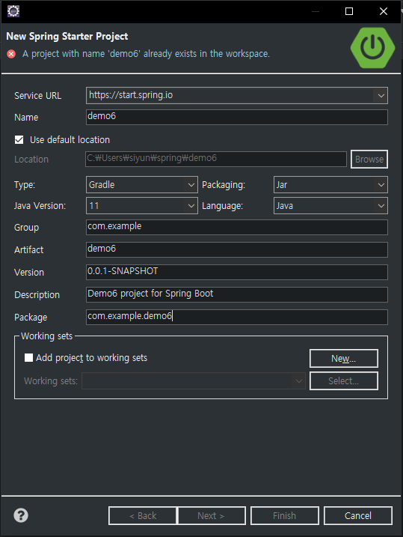Open the Service URL dropdown
Viewport: 403px width, 537px height.
(237, 95)
